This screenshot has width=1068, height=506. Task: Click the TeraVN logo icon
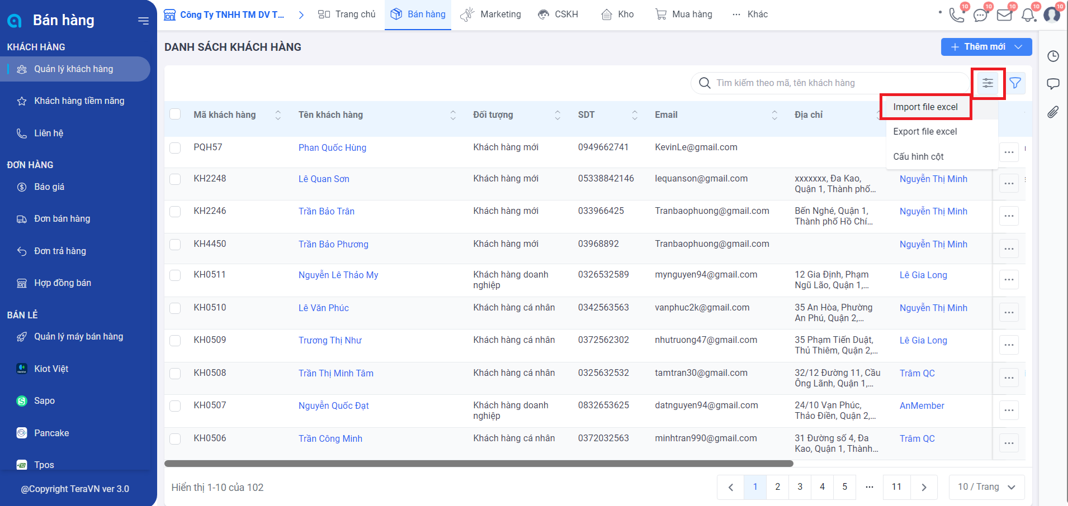[x=15, y=21]
